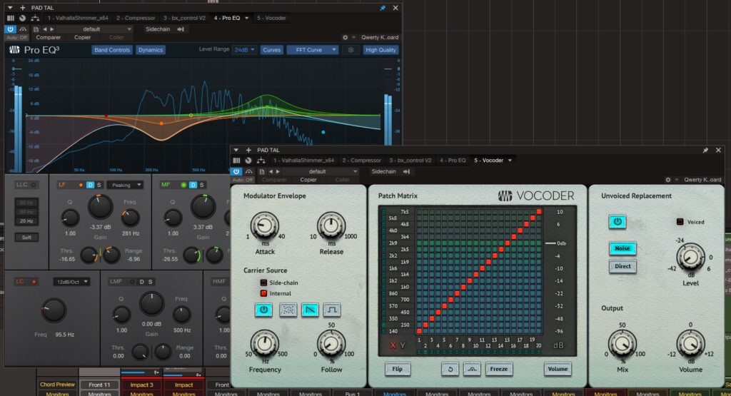The width and height of the screenshot is (731, 396).
Task: Open the FFT Curve dropdown
Action: (x=312, y=50)
